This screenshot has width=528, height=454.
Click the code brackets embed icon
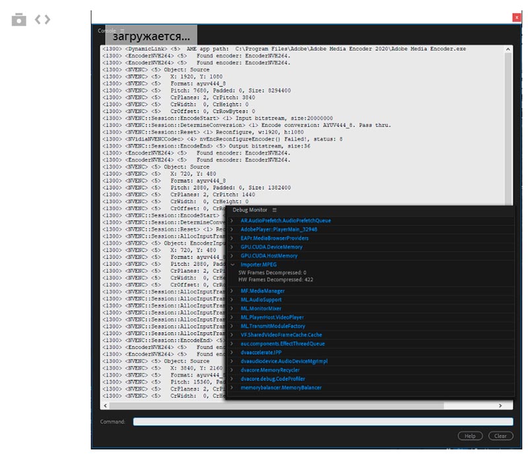(x=42, y=20)
